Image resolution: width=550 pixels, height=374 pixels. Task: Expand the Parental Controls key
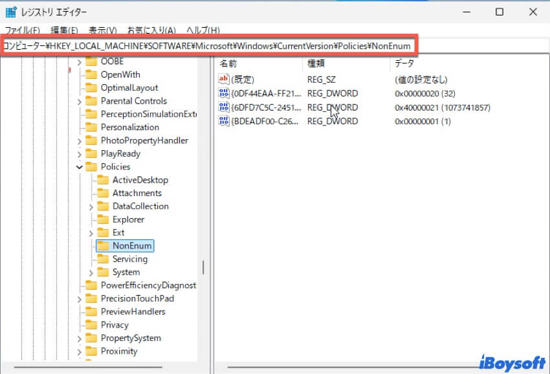tap(80, 102)
